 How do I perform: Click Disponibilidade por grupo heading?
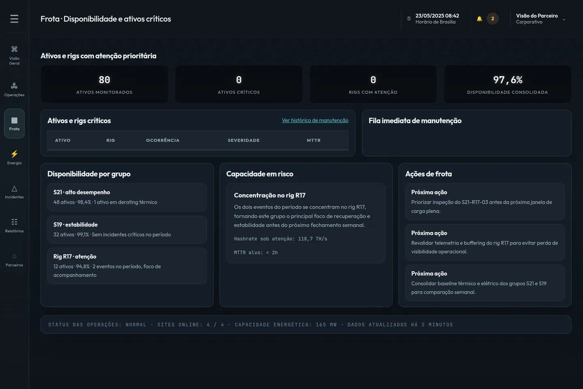tap(89, 174)
